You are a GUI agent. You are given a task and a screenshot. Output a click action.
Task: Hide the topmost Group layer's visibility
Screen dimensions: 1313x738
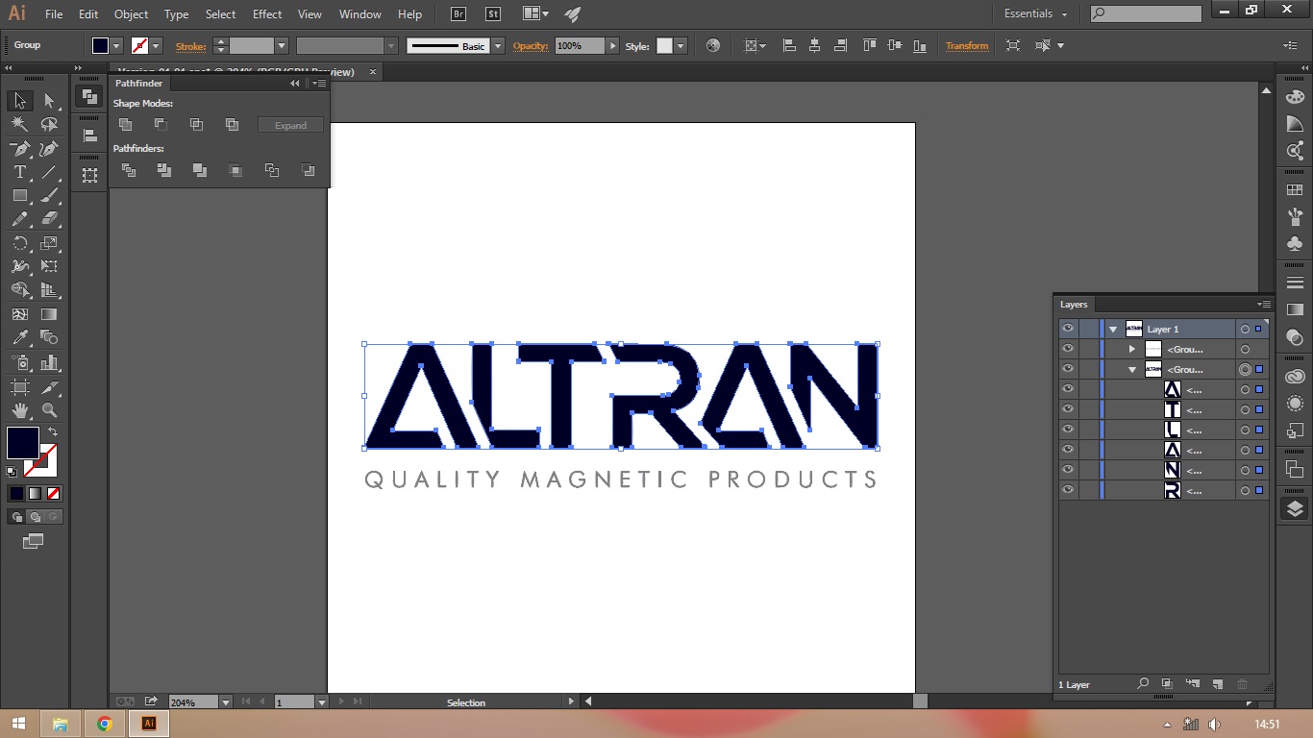(1067, 349)
